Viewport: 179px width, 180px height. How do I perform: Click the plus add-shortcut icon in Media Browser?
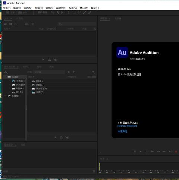74,72
